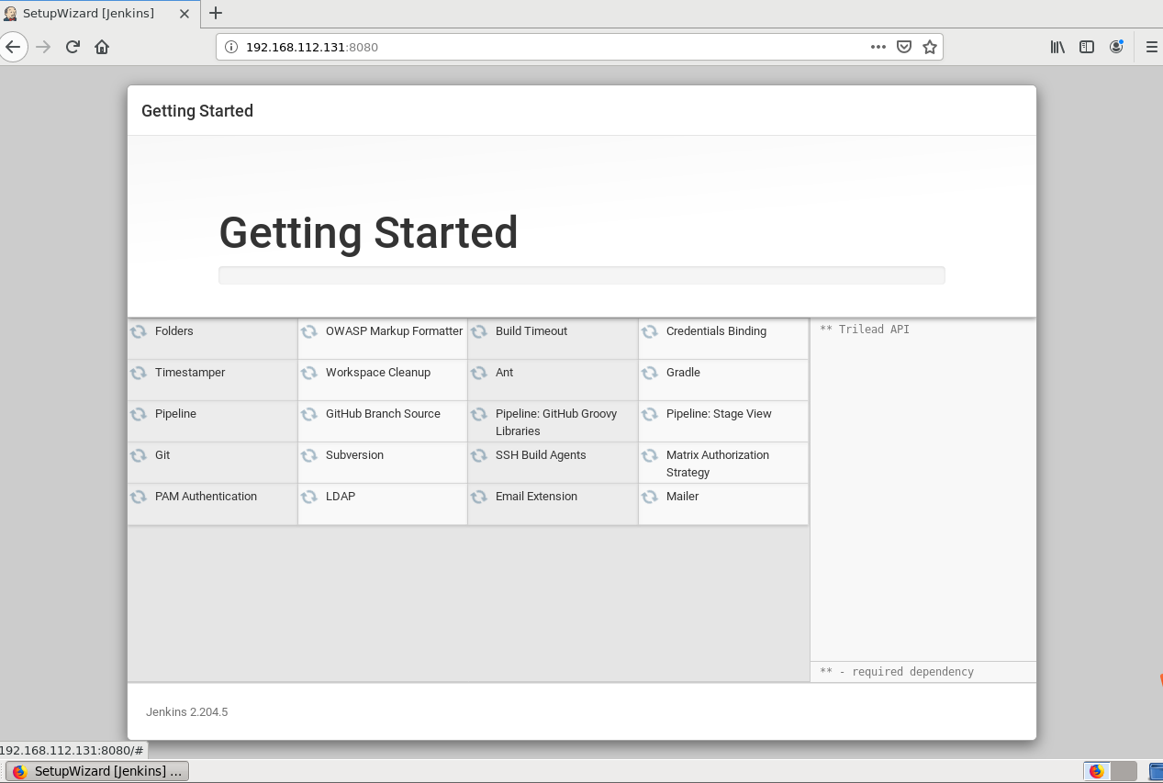The height and width of the screenshot is (783, 1163).
Task: Go back with the browser back arrow
Action: click(x=13, y=47)
